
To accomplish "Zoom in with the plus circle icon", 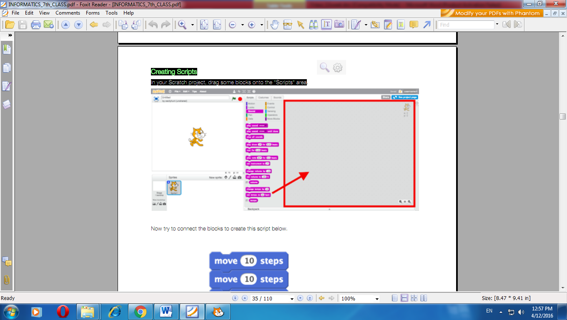I will tap(252, 25).
